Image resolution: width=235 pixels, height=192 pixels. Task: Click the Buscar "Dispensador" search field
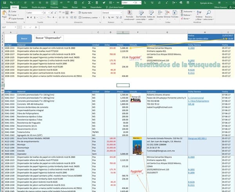tap(52, 38)
